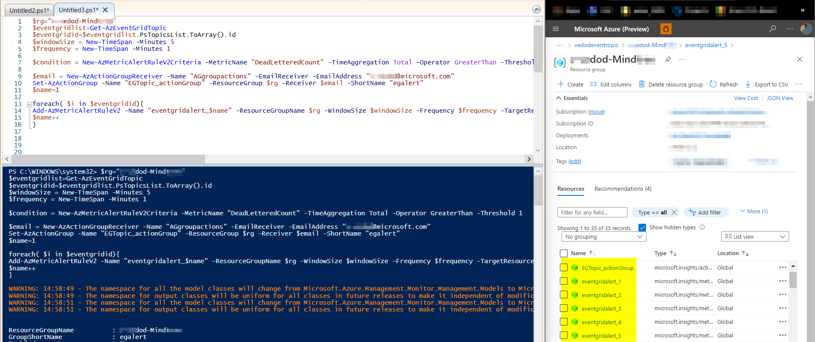Click the subscription move link
This screenshot has height=342, width=815.
pos(596,111)
